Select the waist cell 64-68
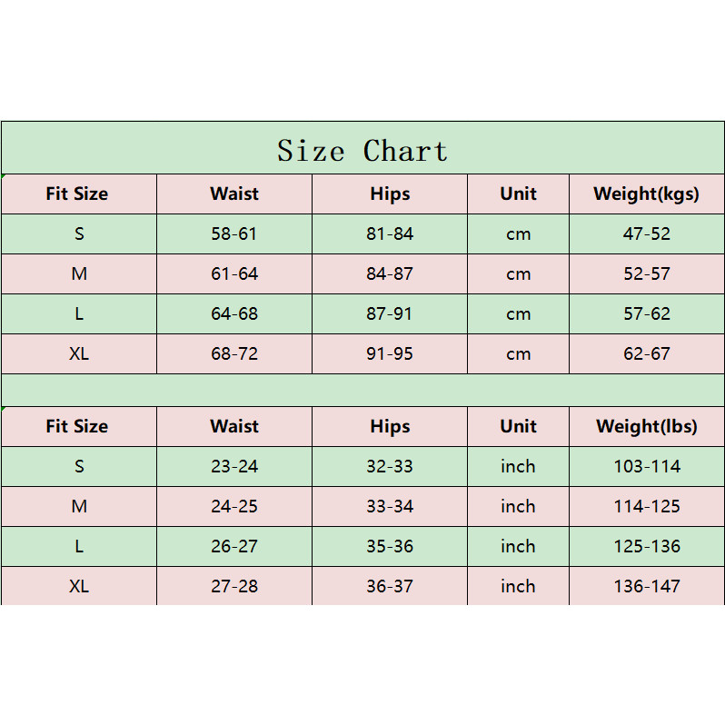Screen dimensions: 725x725 click(234, 313)
